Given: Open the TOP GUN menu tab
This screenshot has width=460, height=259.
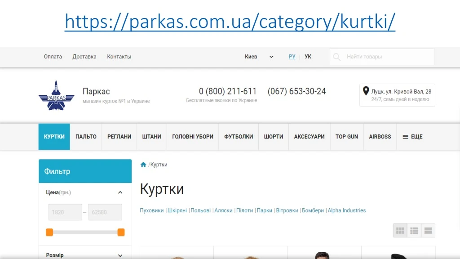Looking at the screenshot, I should pyautogui.click(x=347, y=137).
